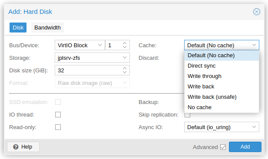Increase disk size with the up arrow
The height and width of the screenshot is (159, 268).
point(125,68)
